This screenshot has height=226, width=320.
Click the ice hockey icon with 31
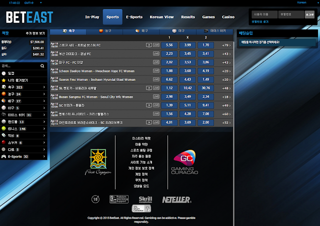pos(3,115)
